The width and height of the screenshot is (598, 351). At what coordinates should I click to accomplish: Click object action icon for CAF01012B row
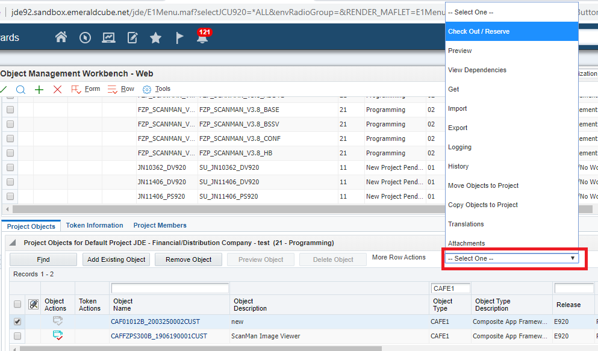58,321
